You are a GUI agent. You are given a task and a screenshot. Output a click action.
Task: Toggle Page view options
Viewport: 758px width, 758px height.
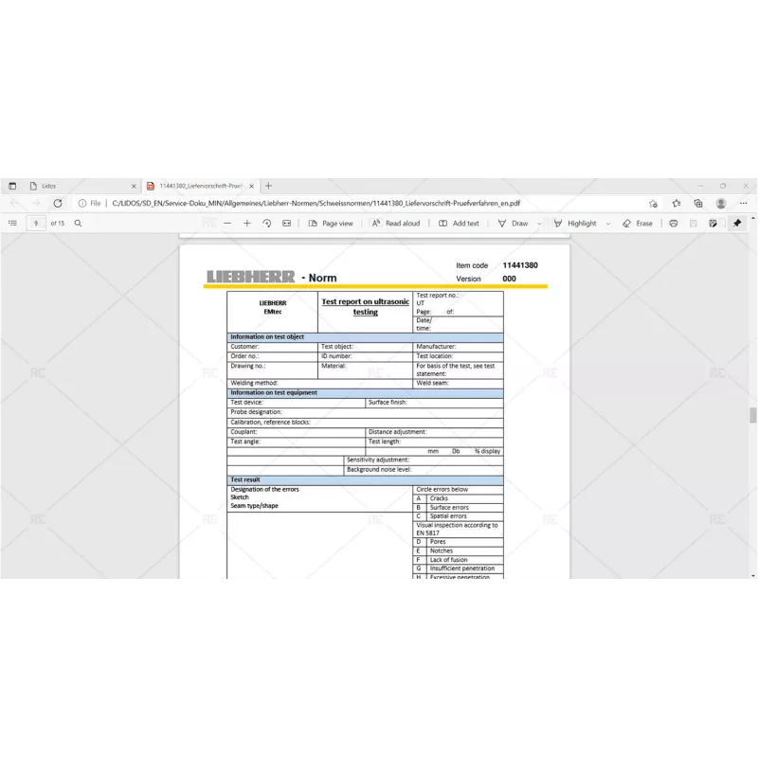(330, 223)
